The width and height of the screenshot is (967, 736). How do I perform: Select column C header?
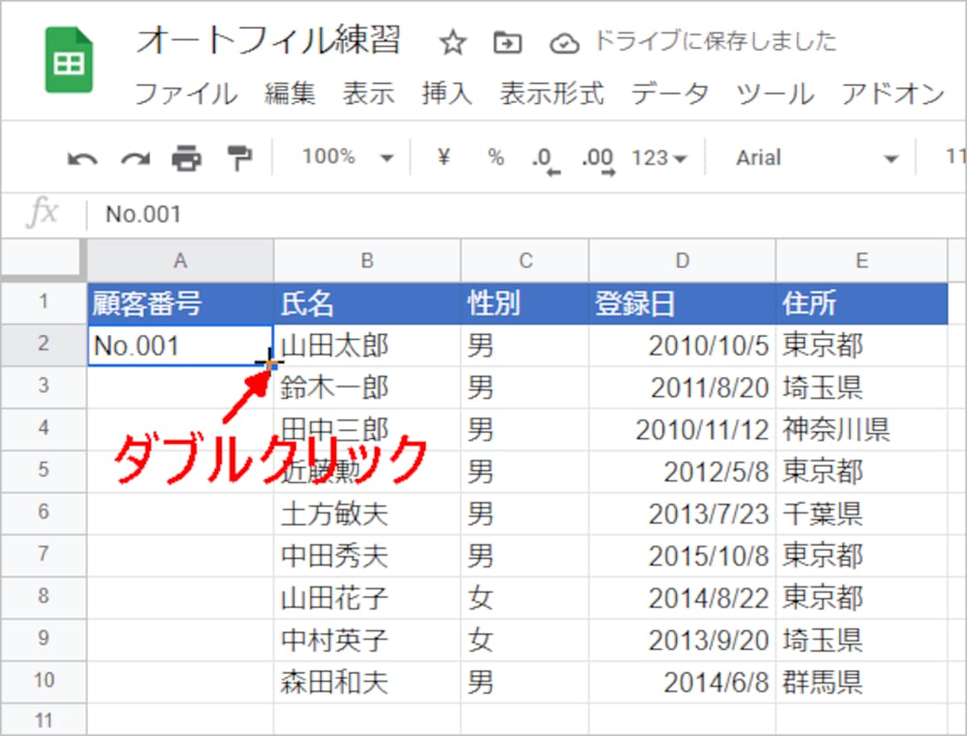[525, 260]
